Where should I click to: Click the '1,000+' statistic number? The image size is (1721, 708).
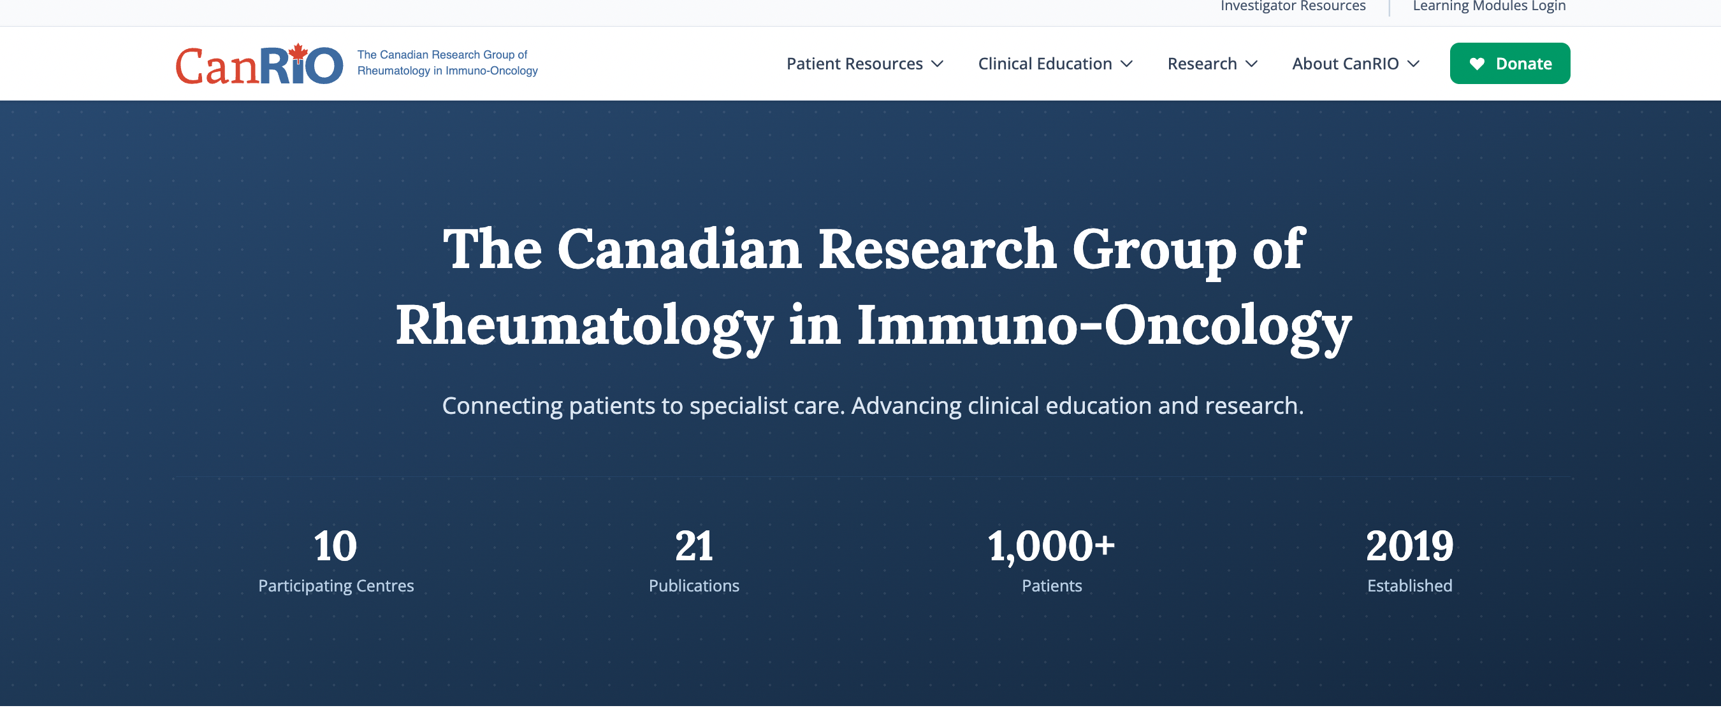(1052, 546)
